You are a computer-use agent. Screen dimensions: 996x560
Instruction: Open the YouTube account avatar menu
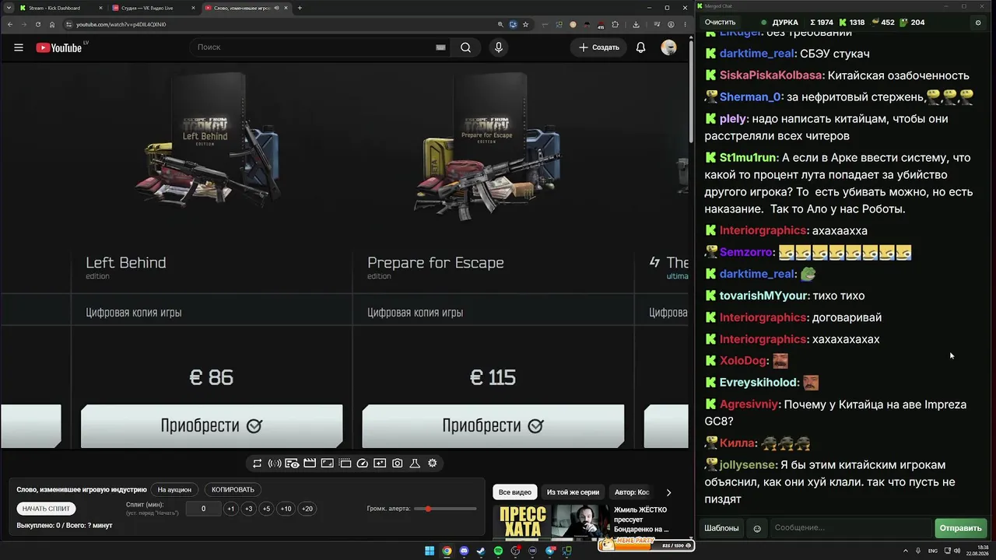[x=668, y=47]
